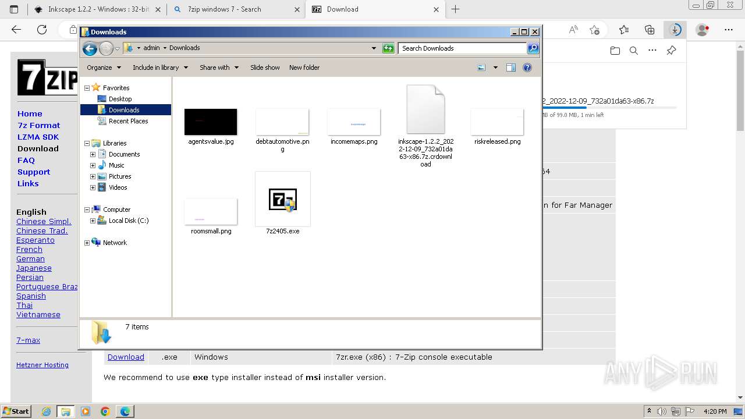
Task: Select incomemaps.png file
Action: click(x=354, y=122)
